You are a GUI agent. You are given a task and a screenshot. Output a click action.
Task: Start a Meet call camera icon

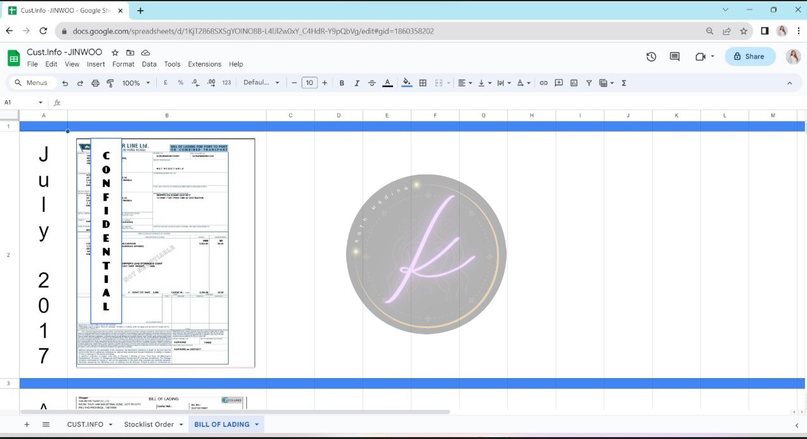[x=701, y=56]
